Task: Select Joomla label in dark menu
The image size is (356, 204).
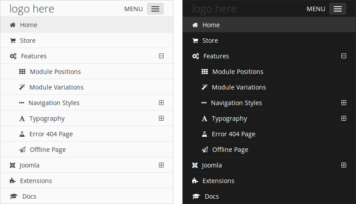Action: click(x=212, y=165)
